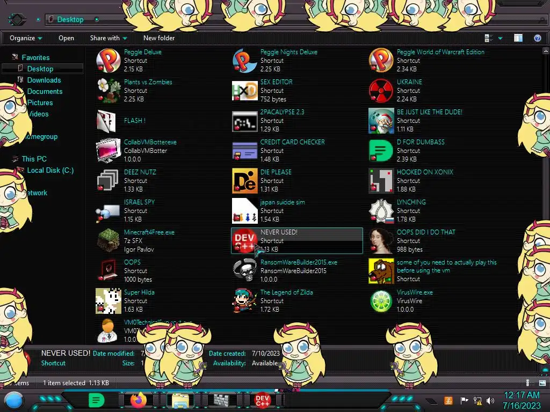Open the green document taskbar app
Screen dimensions: 550x412
pos(97,400)
